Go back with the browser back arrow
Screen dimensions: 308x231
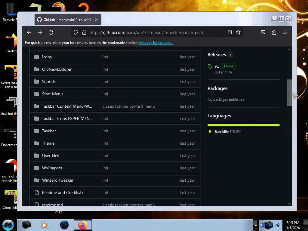click(x=29, y=32)
